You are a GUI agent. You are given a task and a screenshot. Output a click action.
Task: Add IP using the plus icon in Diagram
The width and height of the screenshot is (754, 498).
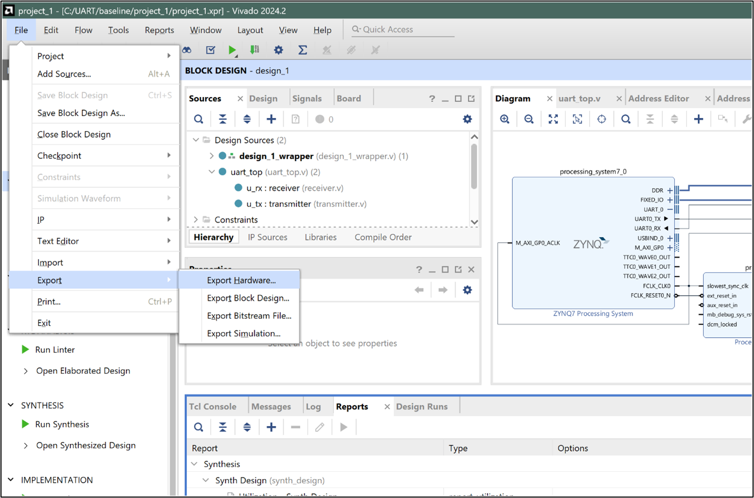pos(698,119)
